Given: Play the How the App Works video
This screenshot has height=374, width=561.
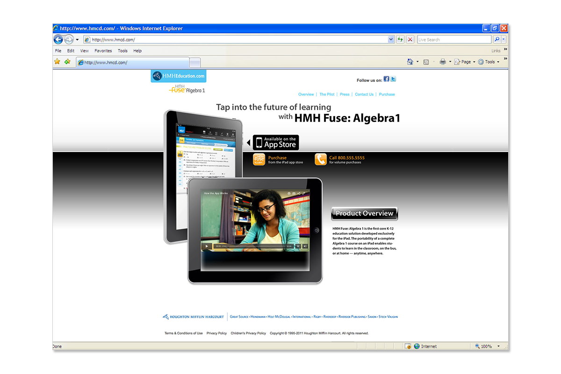Looking at the screenshot, I should pos(207,246).
